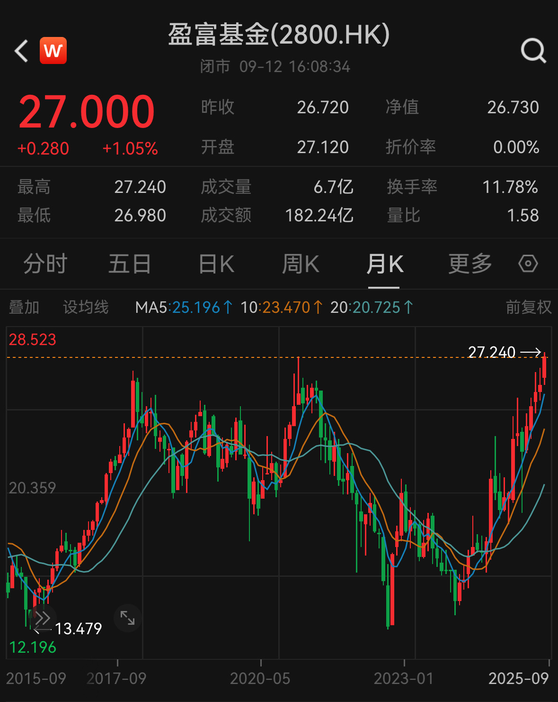This screenshot has width=558, height=702.
Task: Tap the 开盘 value 27.120
Action: 323,147
